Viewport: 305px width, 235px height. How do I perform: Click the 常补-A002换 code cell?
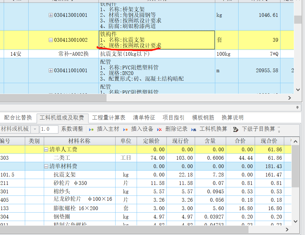pos(63,54)
